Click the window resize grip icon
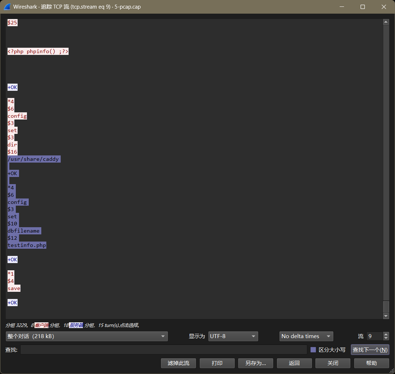This screenshot has height=374, width=395. click(x=392, y=371)
